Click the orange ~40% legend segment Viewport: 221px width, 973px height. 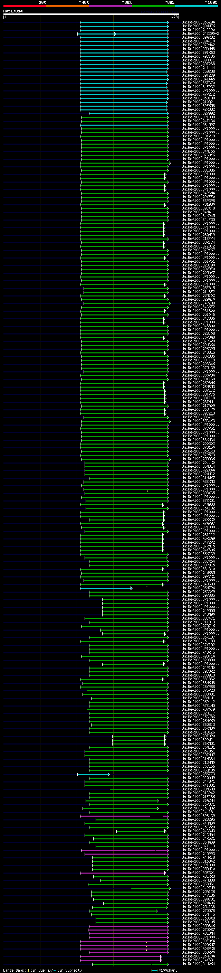[68, 7]
